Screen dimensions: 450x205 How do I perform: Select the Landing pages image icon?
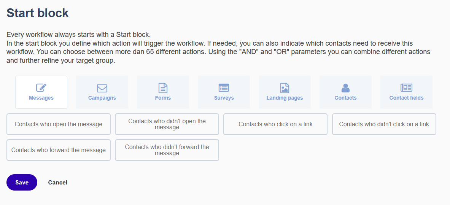285,88
